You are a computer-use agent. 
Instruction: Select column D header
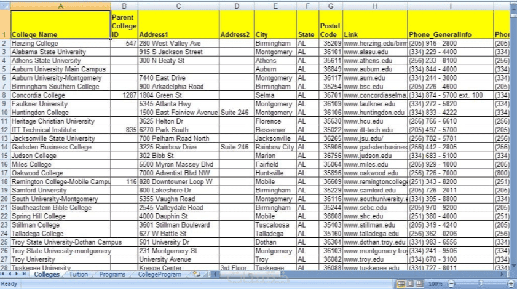(237, 6)
